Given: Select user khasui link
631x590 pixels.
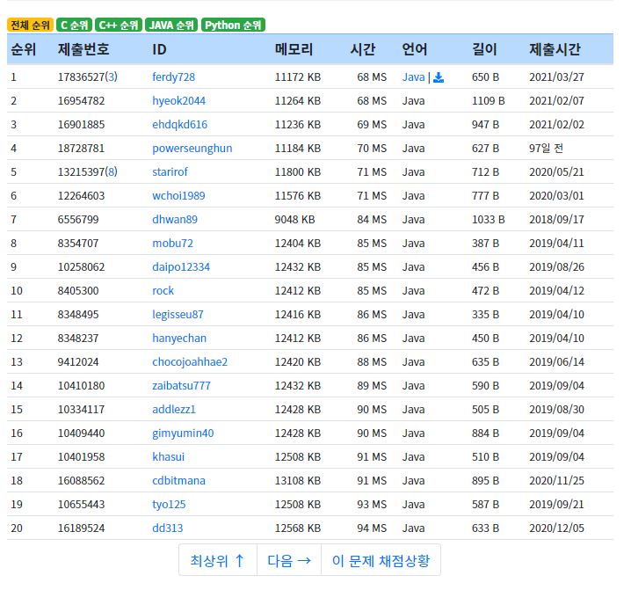Looking at the screenshot, I should (x=168, y=457).
